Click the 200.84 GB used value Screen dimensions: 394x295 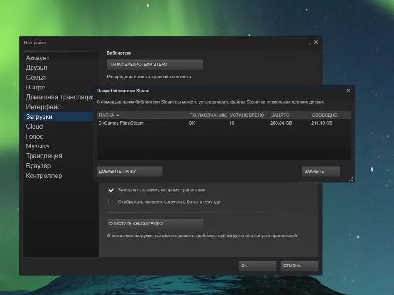click(281, 123)
